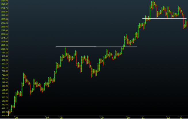
Task: Select the 1065.11 axis label
Action: (x=4, y=45)
